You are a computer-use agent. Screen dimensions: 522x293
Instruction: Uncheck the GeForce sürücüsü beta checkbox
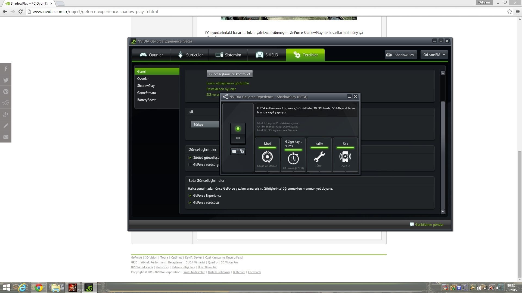pyautogui.click(x=190, y=203)
